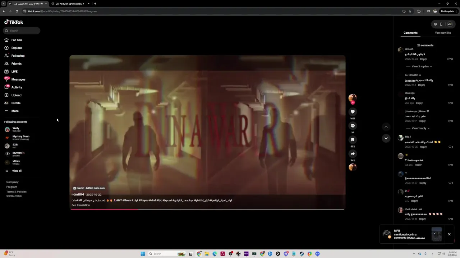The width and height of the screenshot is (460, 258).
Task: Like the video with the heart icon
Action: coord(353,112)
